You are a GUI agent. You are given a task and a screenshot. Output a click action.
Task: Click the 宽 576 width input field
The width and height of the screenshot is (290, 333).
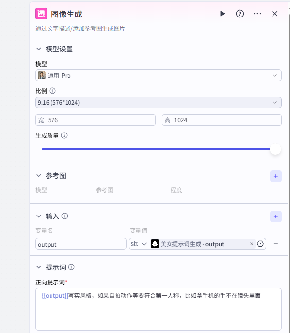click(96, 120)
